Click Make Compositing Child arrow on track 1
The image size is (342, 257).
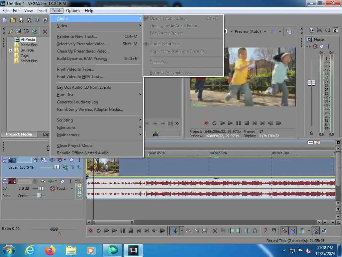pyautogui.click(x=72, y=167)
